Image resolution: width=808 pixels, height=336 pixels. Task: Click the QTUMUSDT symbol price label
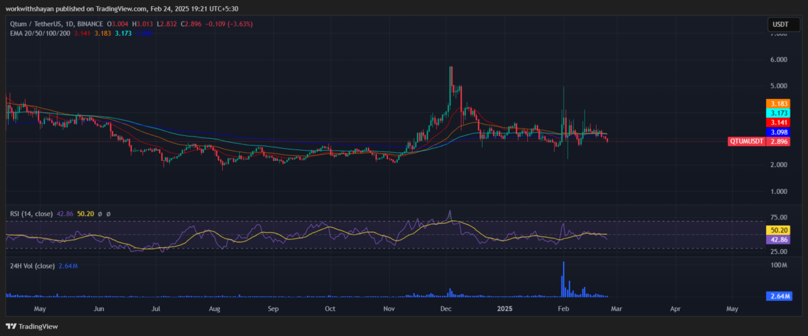(x=747, y=142)
